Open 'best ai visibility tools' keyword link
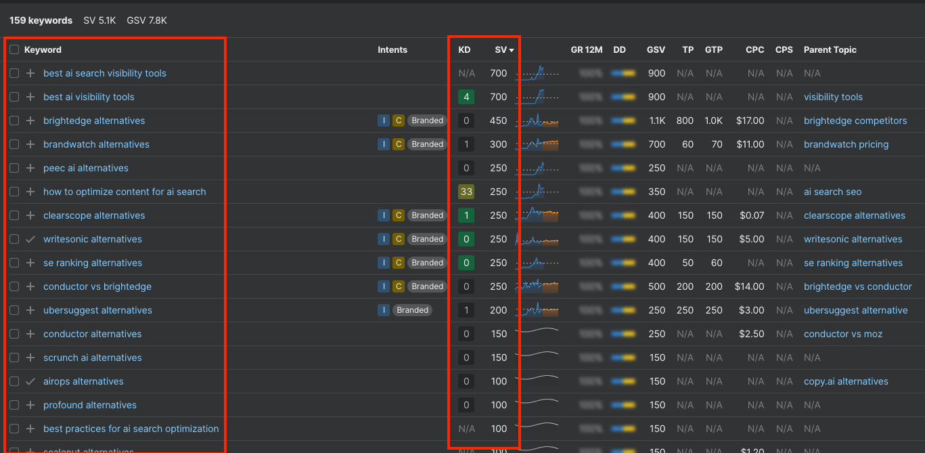Screen dimensions: 925x453 click(x=89, y=97)
